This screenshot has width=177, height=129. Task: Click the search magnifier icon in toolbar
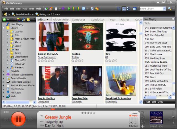[x=170, y=9]
